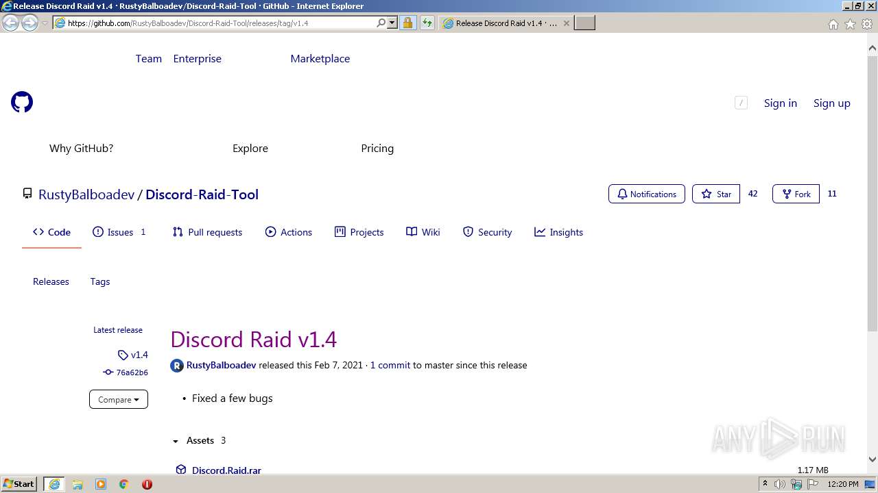This screenshot has height=493, width=878.
Task: Select the Insights tab
Action: click(x=558, y=232)
